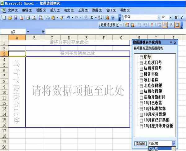This screenshot has width=186, height=151.
Task: Expand the Undo history arrow
Action: tap(72, 18)
